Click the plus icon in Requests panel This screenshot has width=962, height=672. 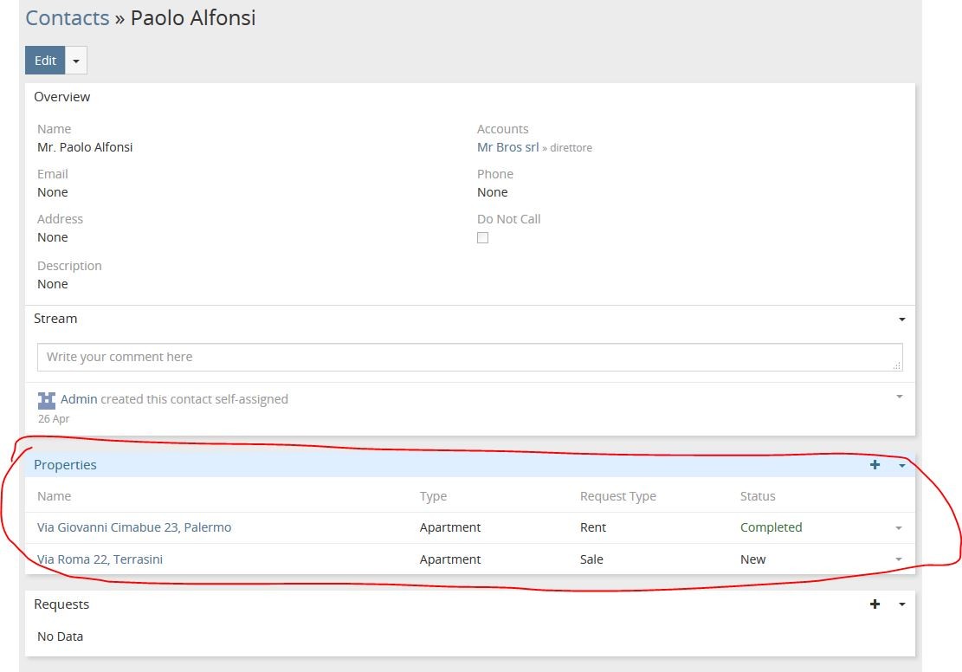pyautogui.click(x=875, y=604)
